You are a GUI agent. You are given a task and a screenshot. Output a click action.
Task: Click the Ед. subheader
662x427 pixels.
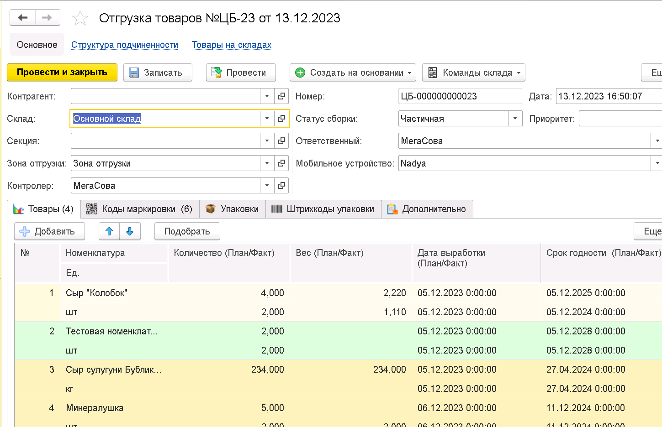click(x=114, y=273)
